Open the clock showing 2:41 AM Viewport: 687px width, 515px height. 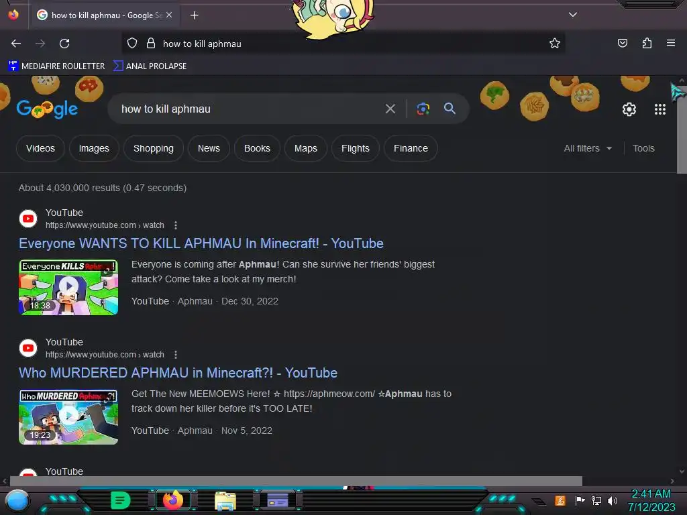651,500
